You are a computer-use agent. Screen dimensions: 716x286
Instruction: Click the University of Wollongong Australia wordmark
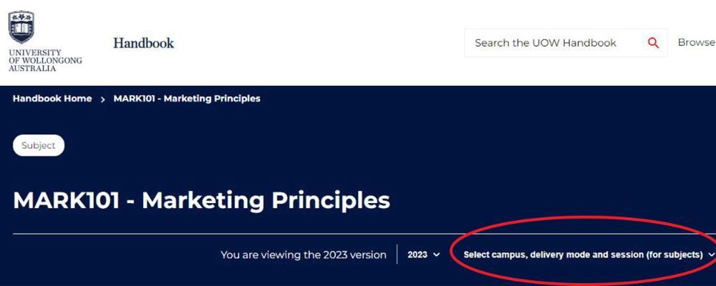(x=45, y=61)
